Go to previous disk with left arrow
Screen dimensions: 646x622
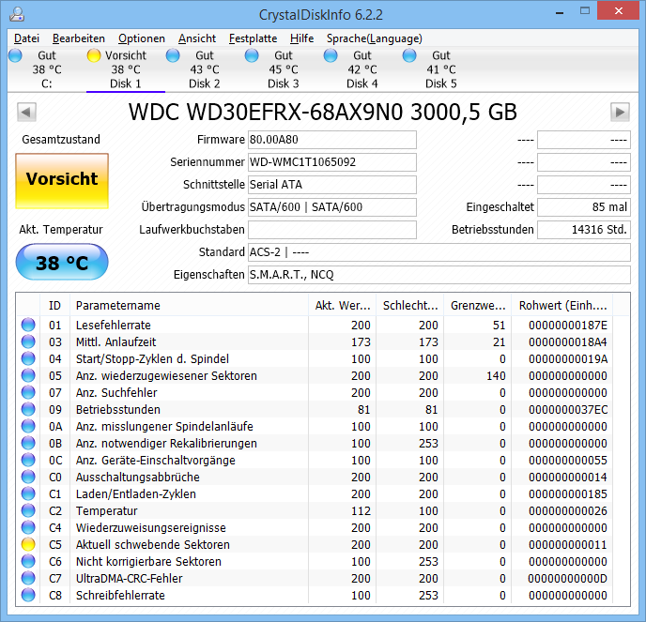point(26,112)
